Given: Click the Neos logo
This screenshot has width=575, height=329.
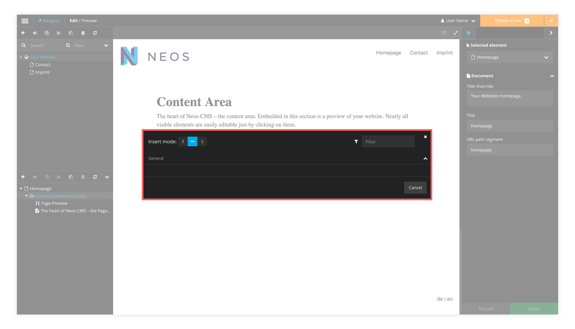Looking at the screenshot, I should [155, 56].
